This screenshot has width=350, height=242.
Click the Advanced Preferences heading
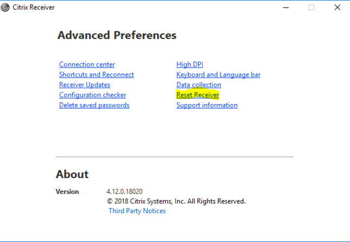(117, 36)
